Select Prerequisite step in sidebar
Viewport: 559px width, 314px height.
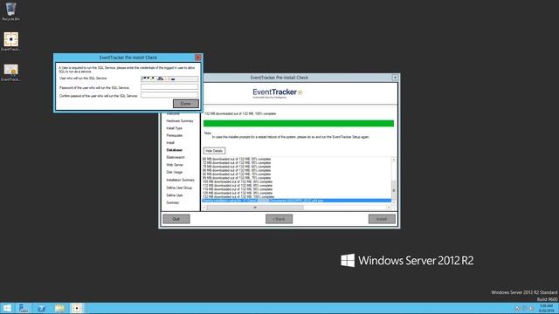tap(175, 136)
